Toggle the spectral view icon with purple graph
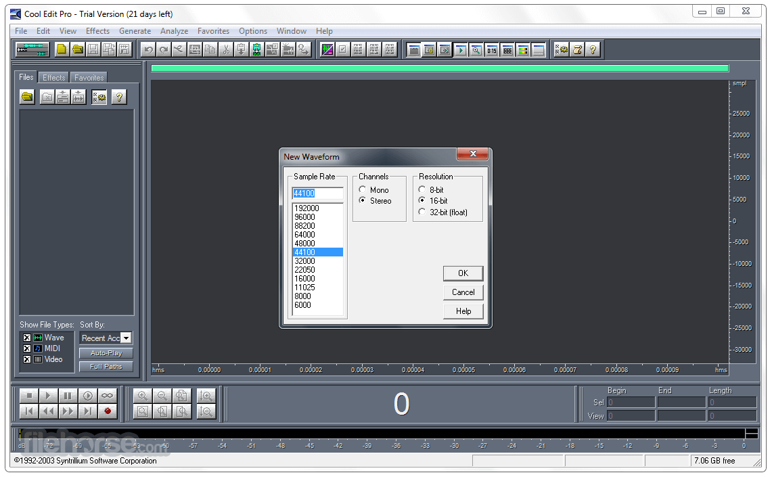772x477 pixels. coord(327,49)
